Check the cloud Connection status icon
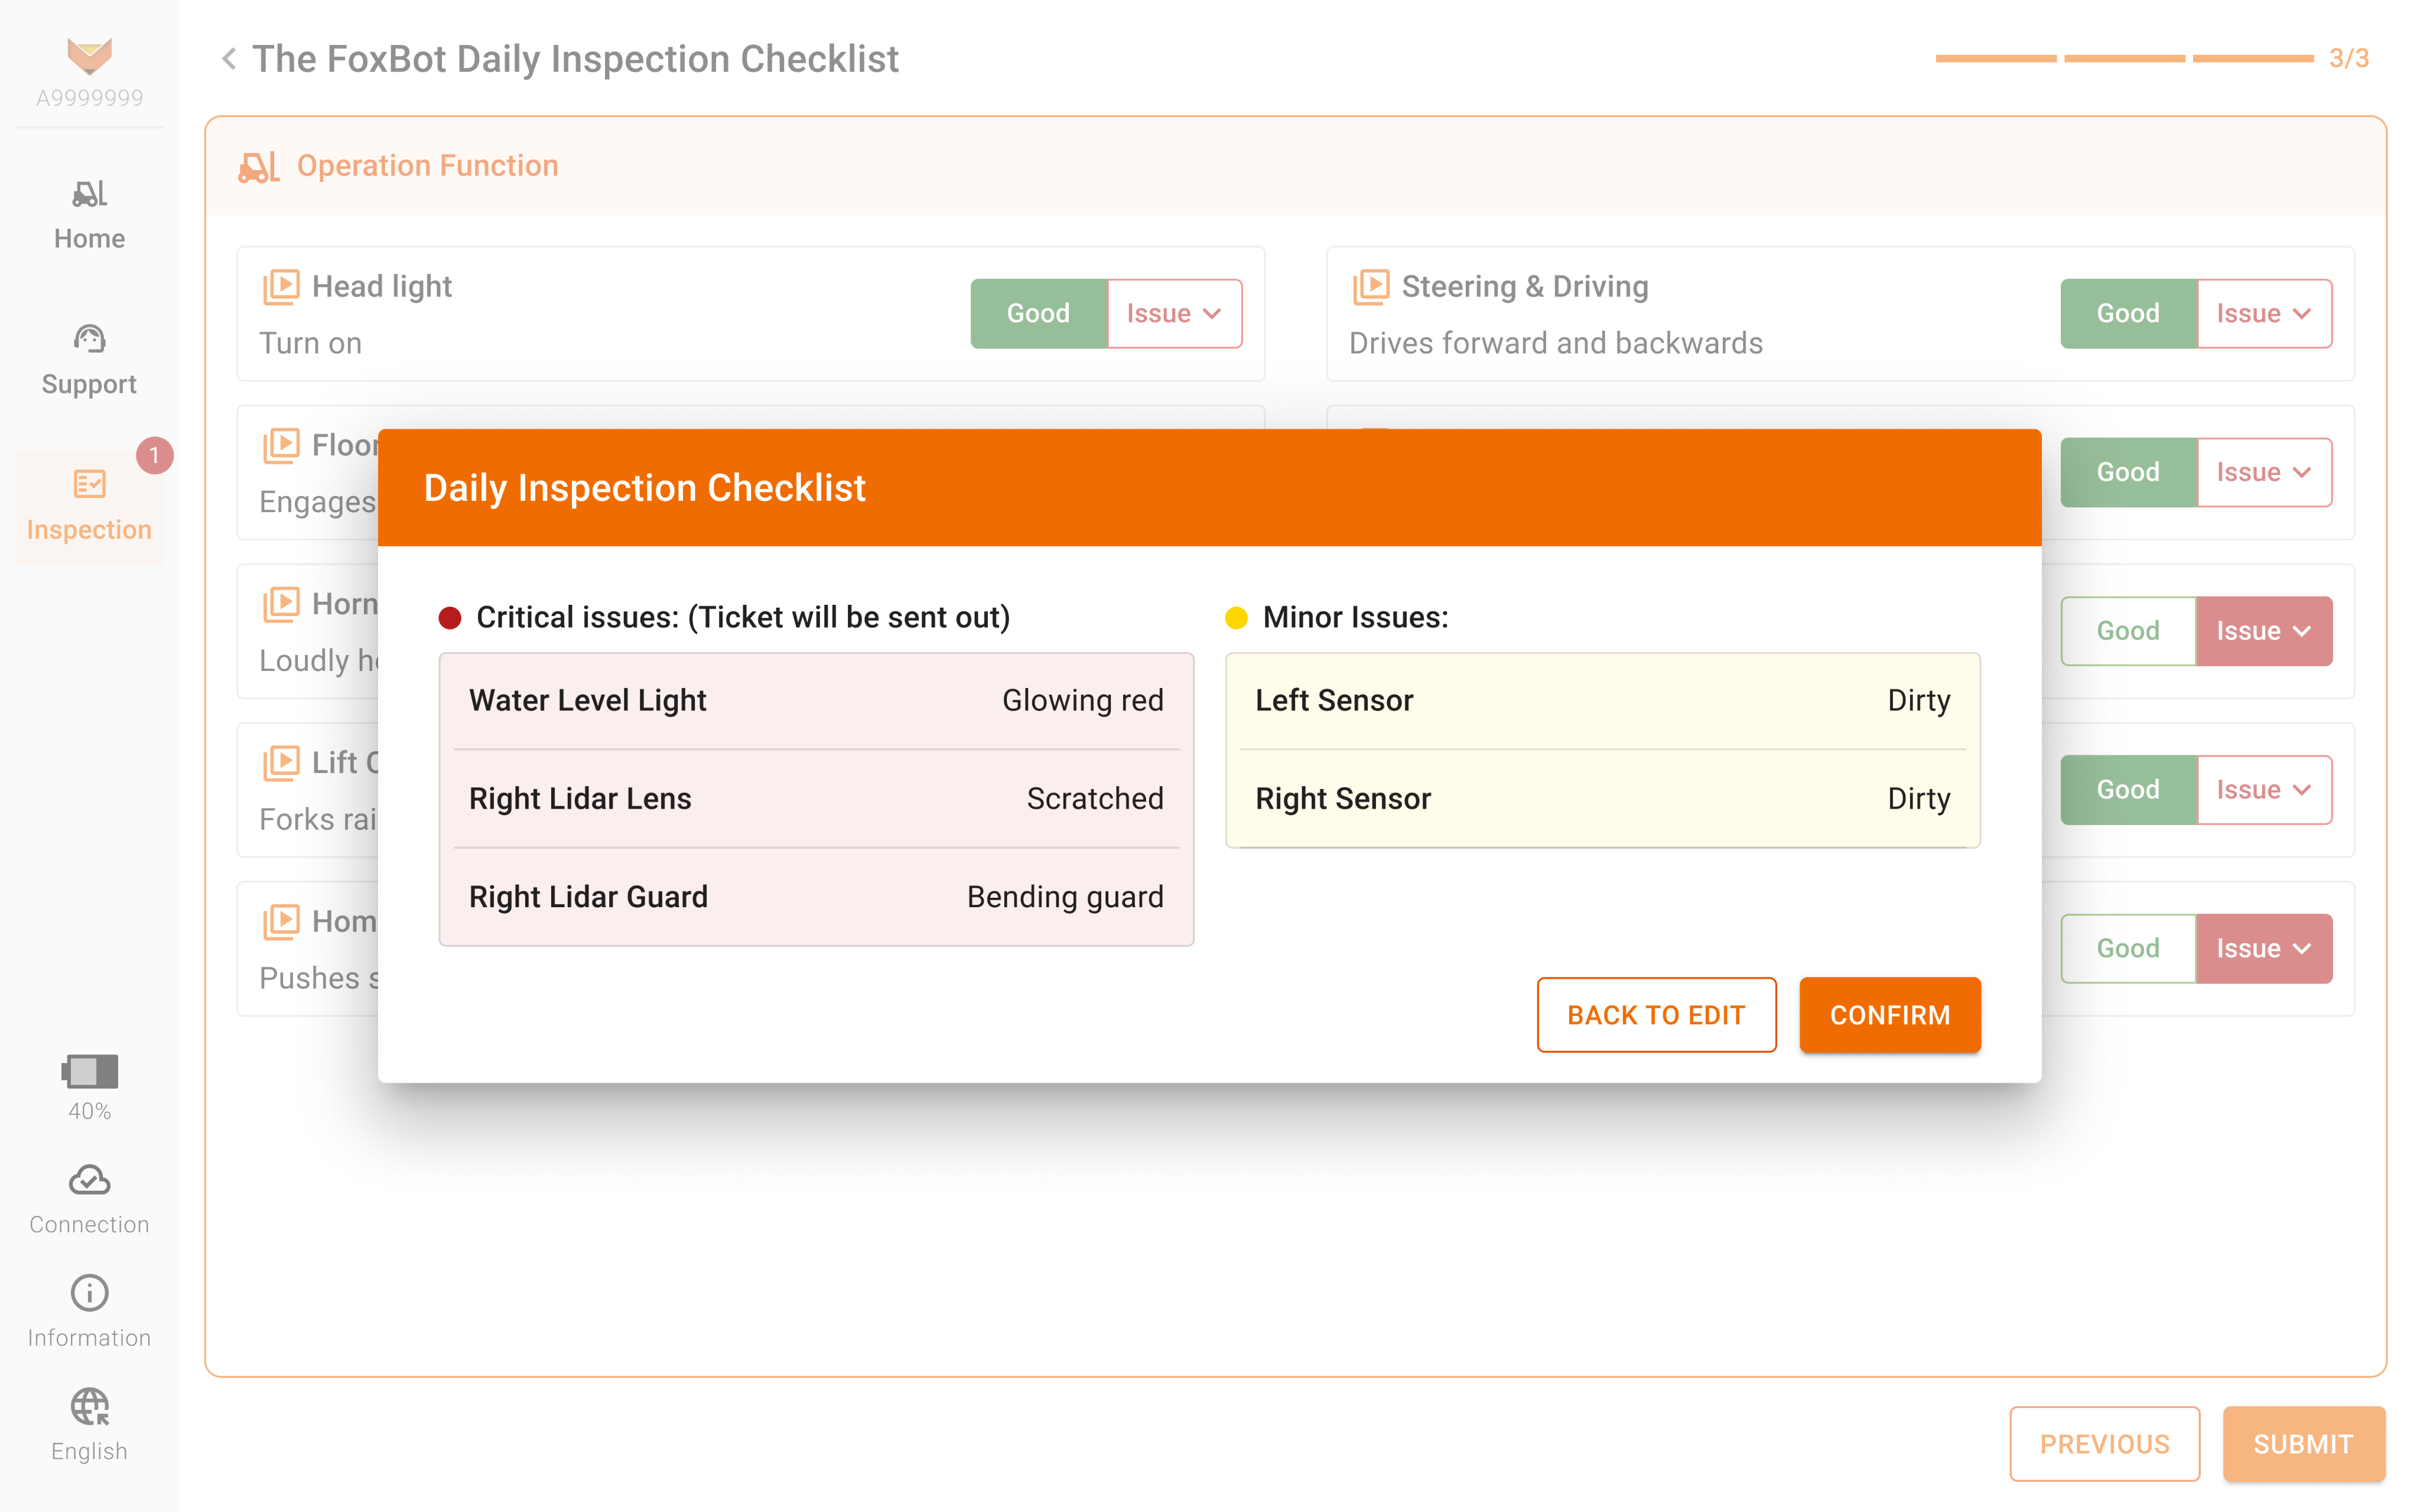 point(89,1181)
